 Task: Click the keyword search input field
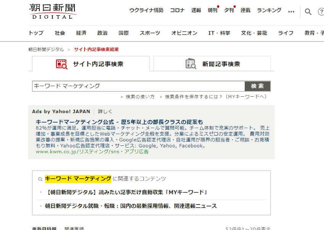138,86
